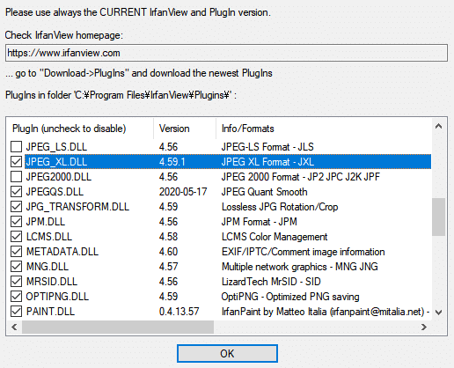Click the scroll up arrow of plugin list
Image resolution: width=454 pixels, height=368 pixels.
438,126
